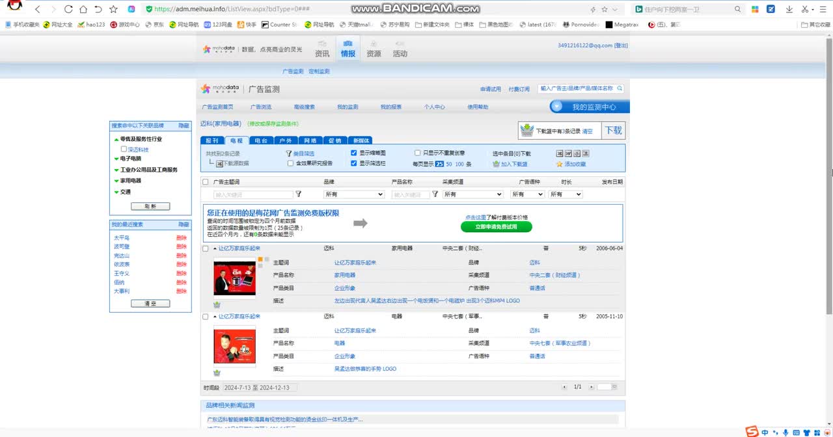Screen dimensions: 833x437
Task: Open the browser home page icon
Action: pos(83,9)
